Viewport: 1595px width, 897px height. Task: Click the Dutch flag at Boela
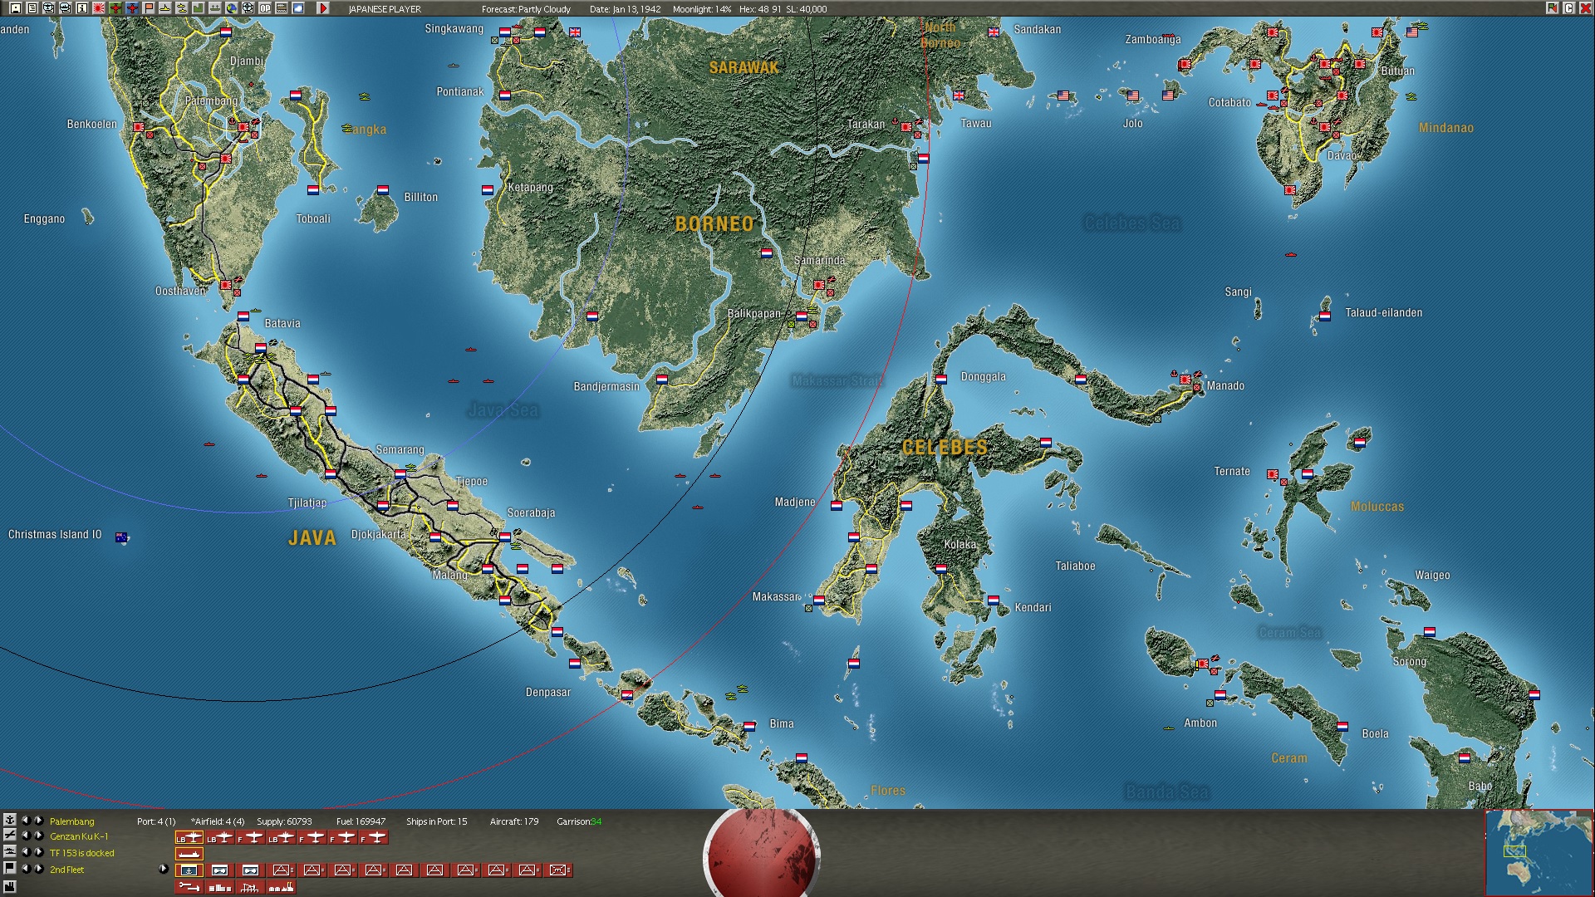tap(1342, 726)
